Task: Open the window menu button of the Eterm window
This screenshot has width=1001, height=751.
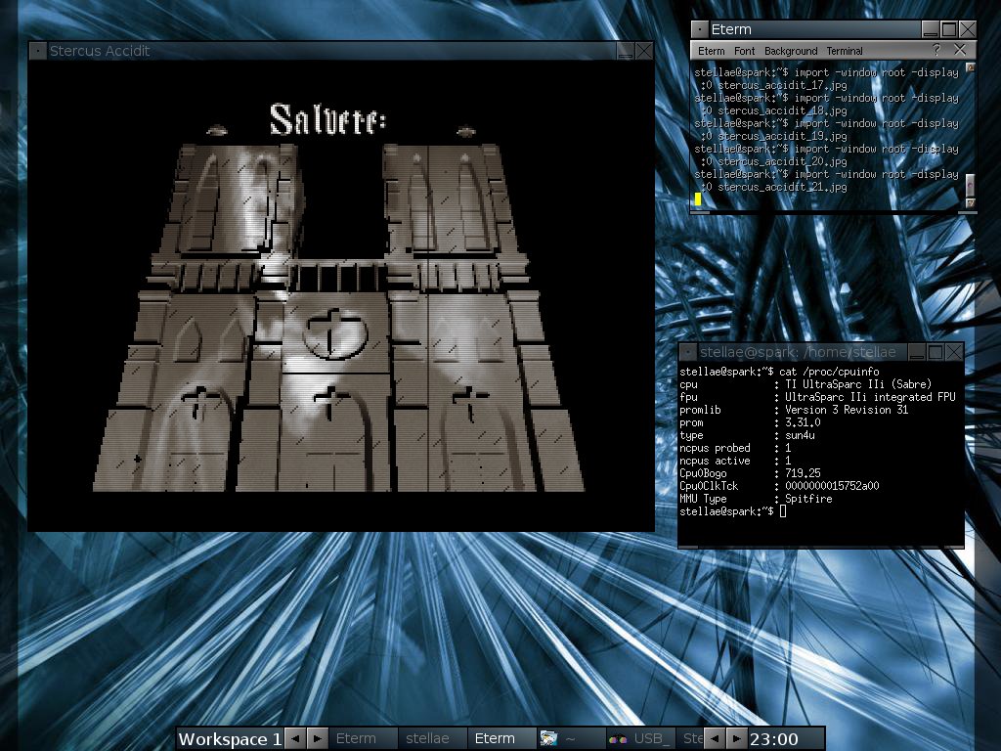Action: pyautogui.click(x=700, y=29)
